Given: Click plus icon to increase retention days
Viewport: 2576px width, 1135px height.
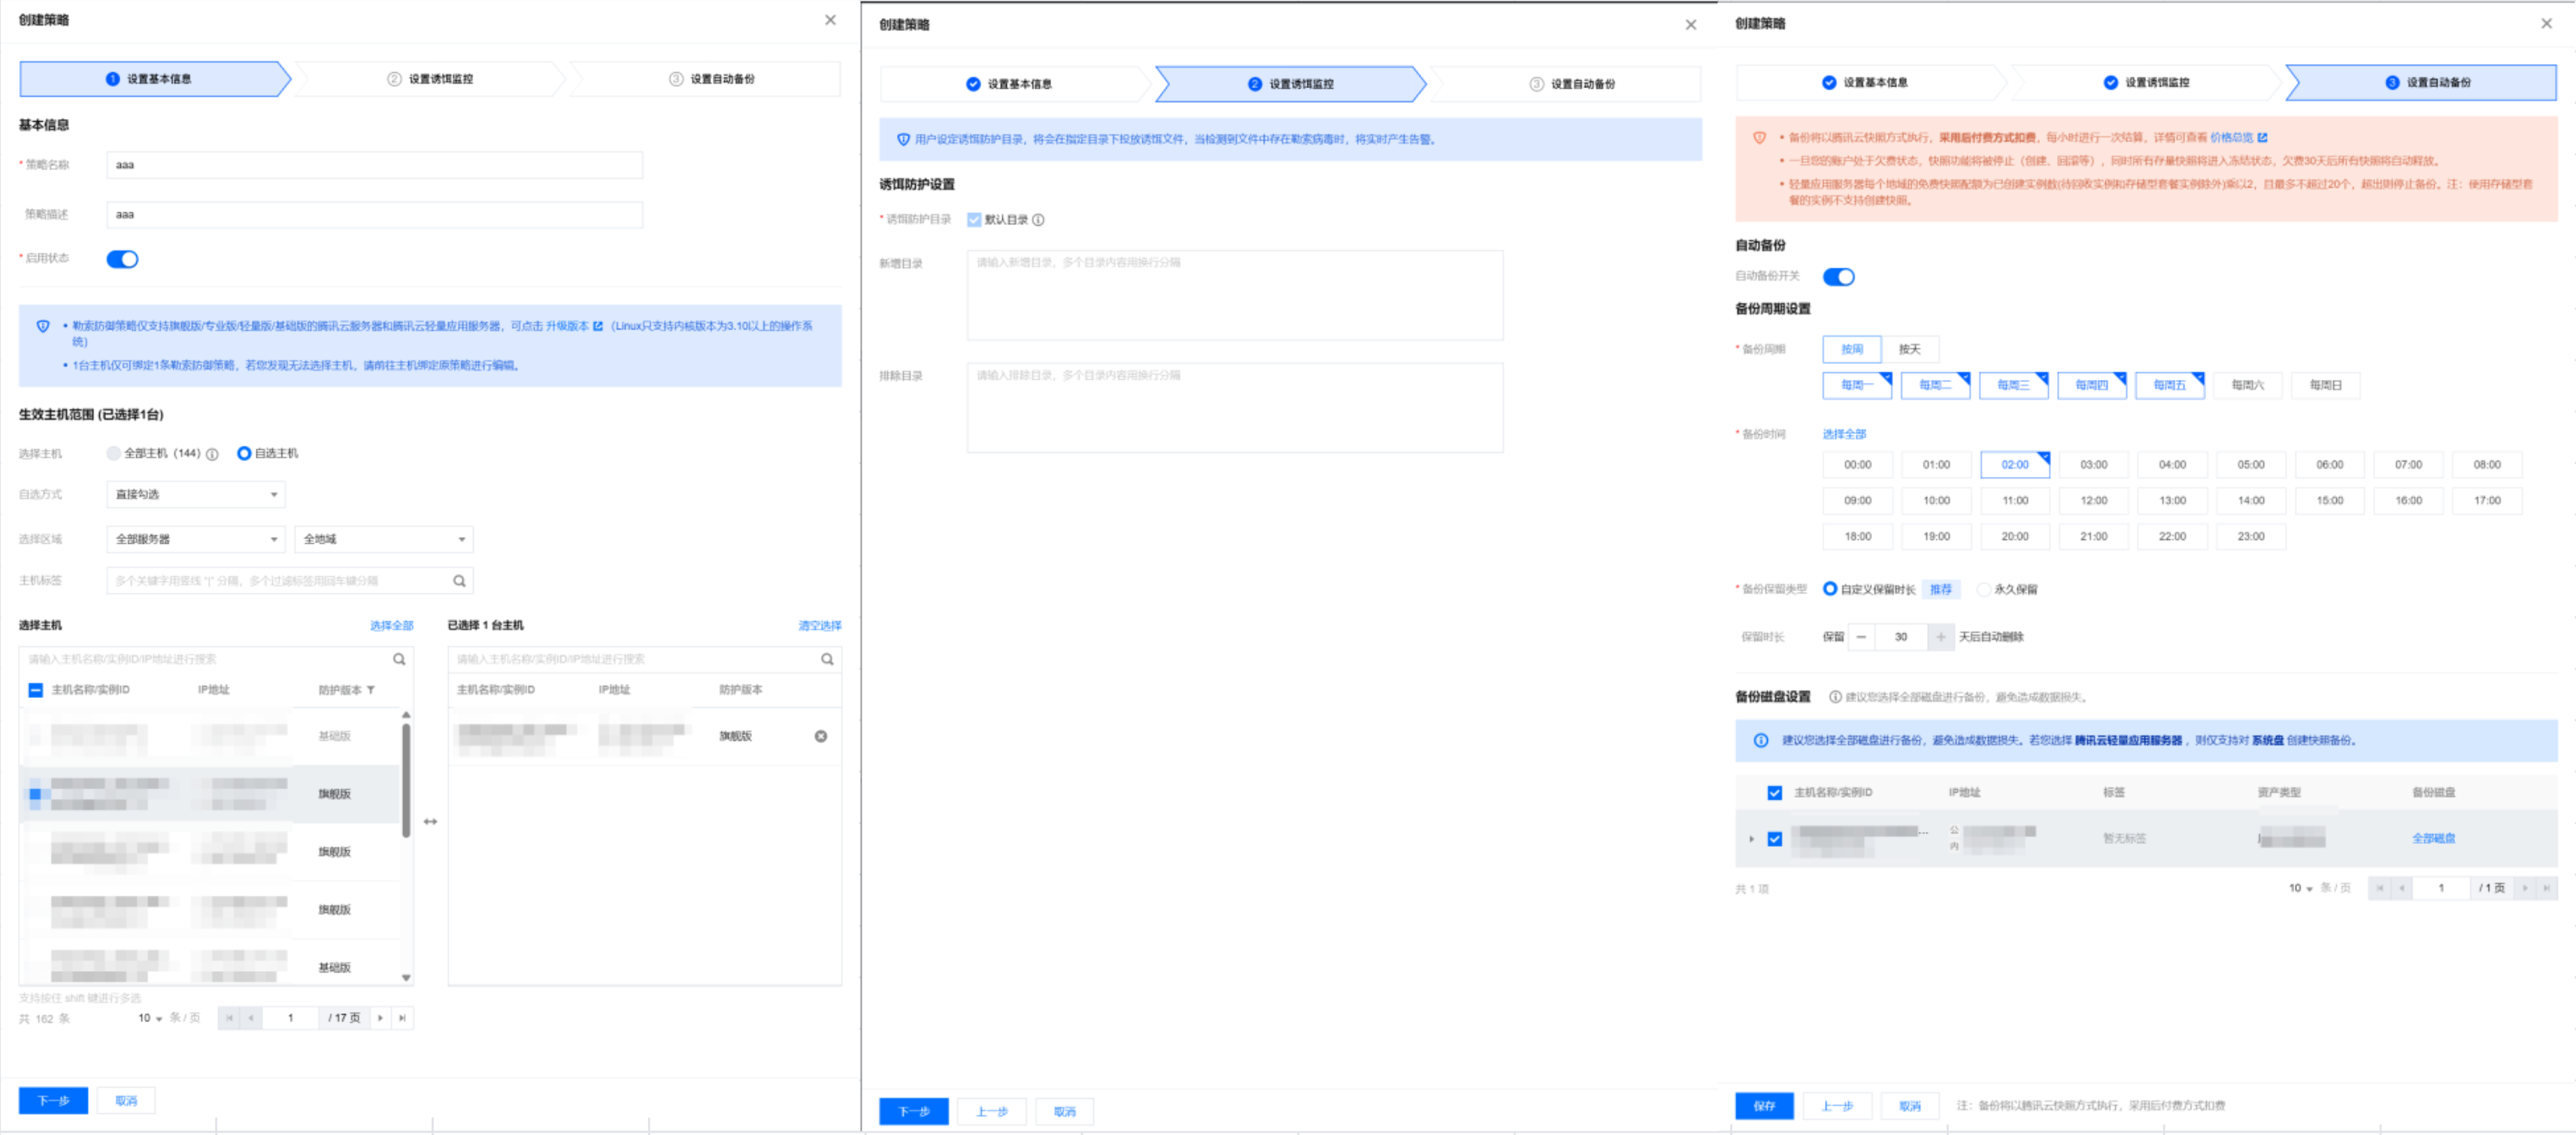Looking at the screenshot, I should click(x=1940, y=637).
